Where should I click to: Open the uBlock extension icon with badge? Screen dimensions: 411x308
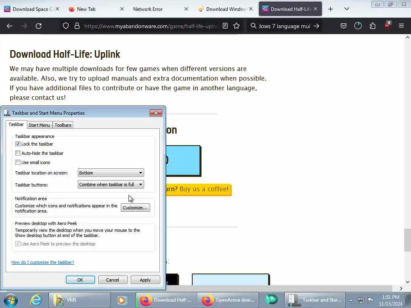(x=387, y=25)
